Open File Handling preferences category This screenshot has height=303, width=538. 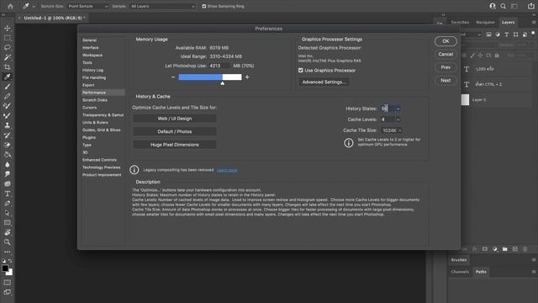[x=94, y=77]
